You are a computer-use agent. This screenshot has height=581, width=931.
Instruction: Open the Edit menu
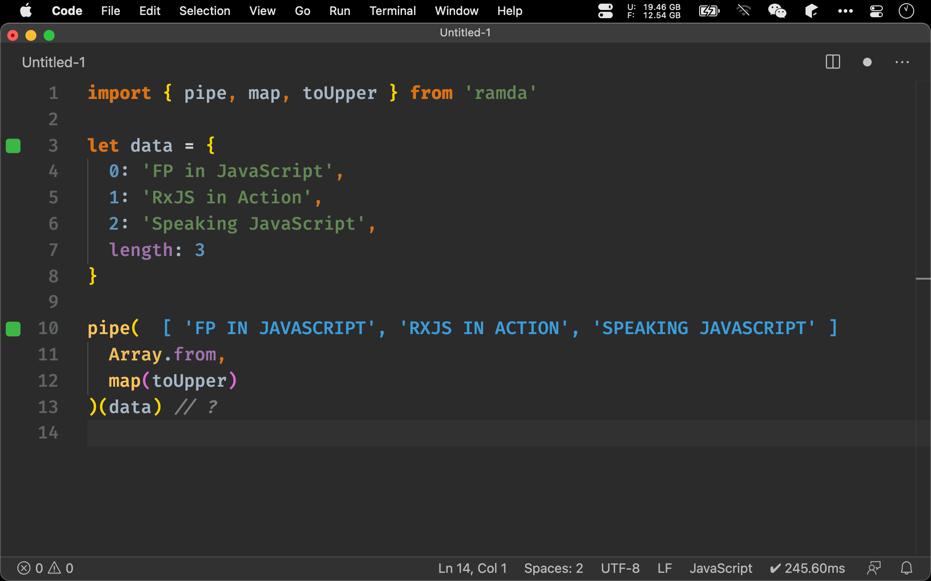tap(150, 10)
